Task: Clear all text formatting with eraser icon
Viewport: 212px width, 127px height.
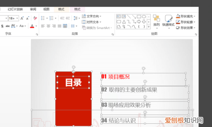Action: pos(35,18)
